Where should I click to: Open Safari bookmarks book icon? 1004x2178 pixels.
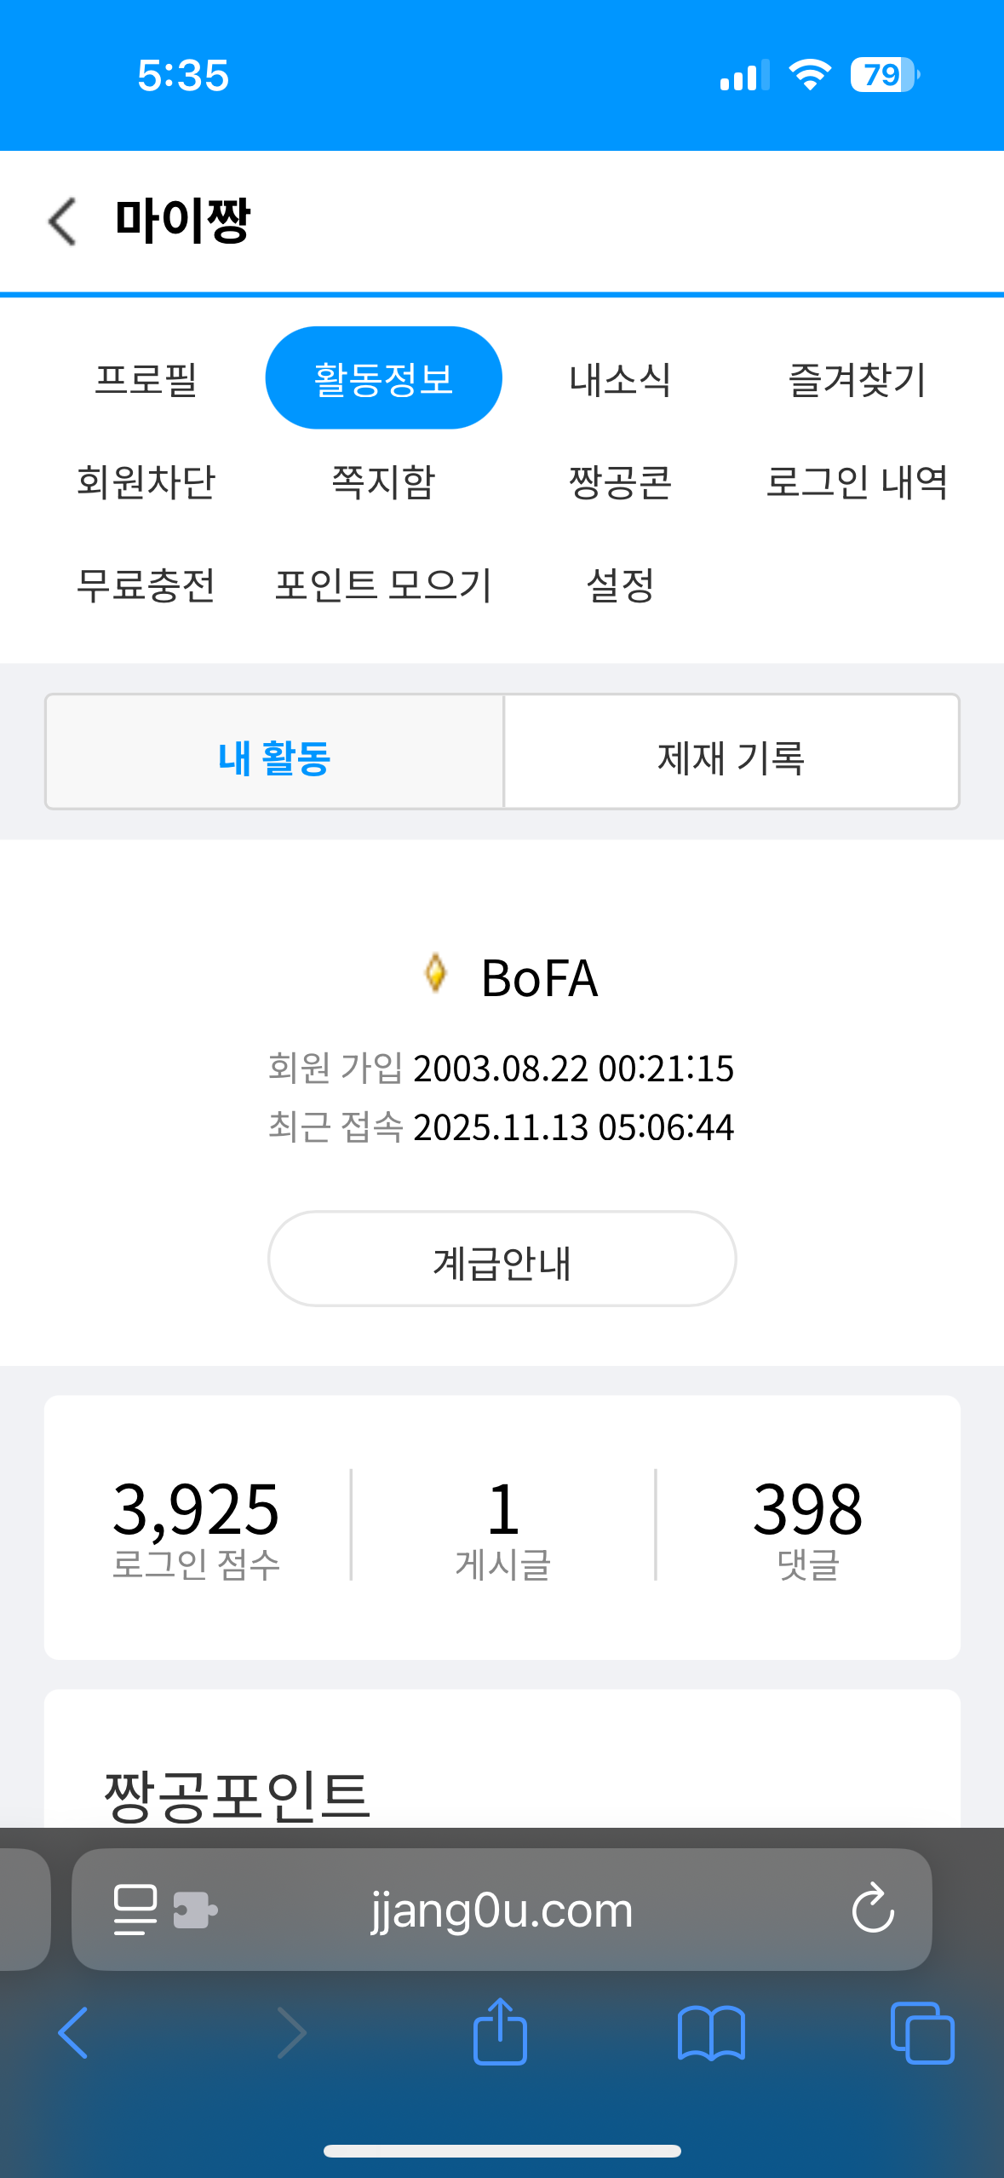coord(711,2033)
